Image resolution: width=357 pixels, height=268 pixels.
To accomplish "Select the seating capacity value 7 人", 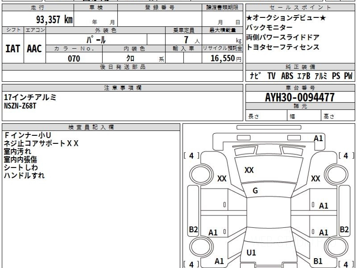I will (192, 40).
